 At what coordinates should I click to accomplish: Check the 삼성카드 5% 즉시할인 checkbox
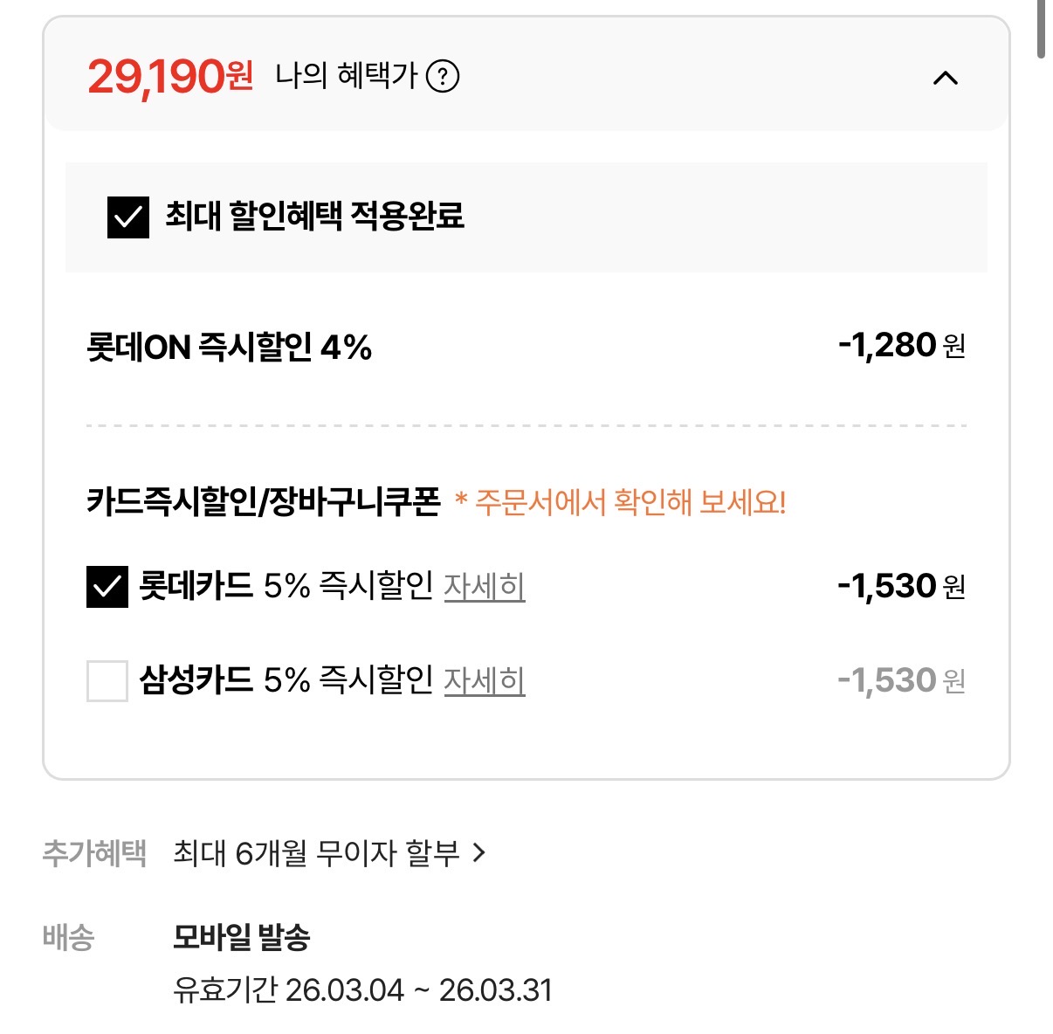click(107, 680)
